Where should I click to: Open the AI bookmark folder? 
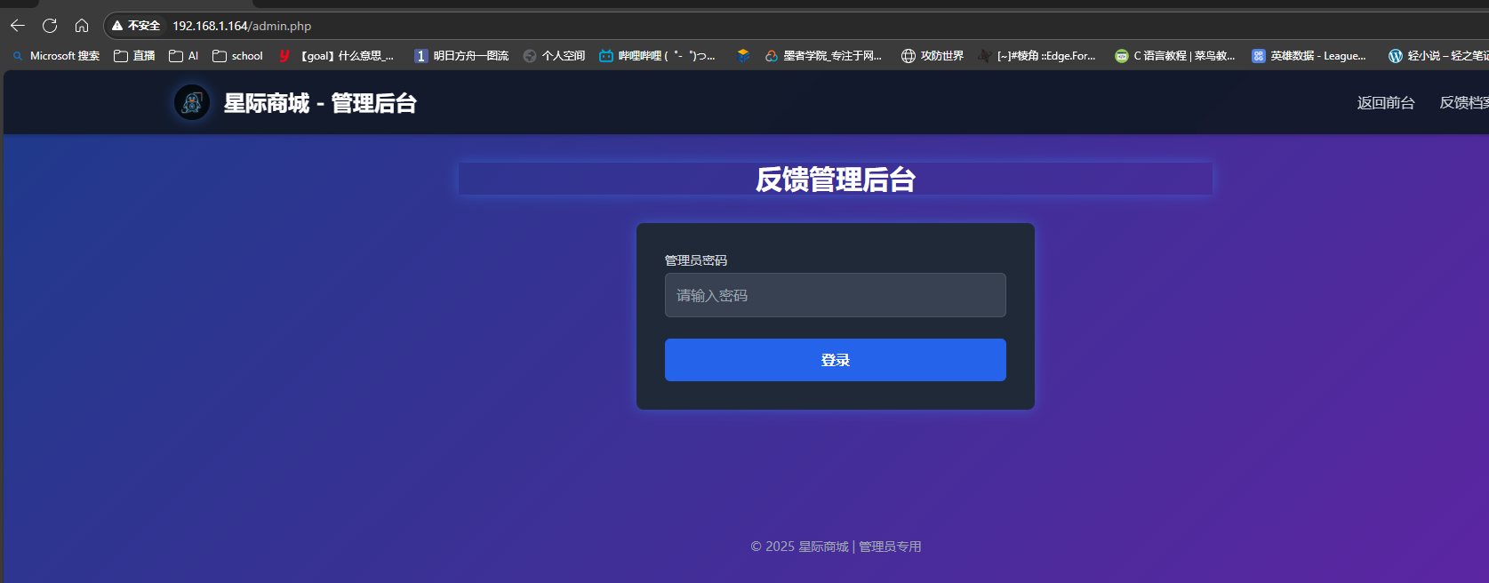point(184,56)
